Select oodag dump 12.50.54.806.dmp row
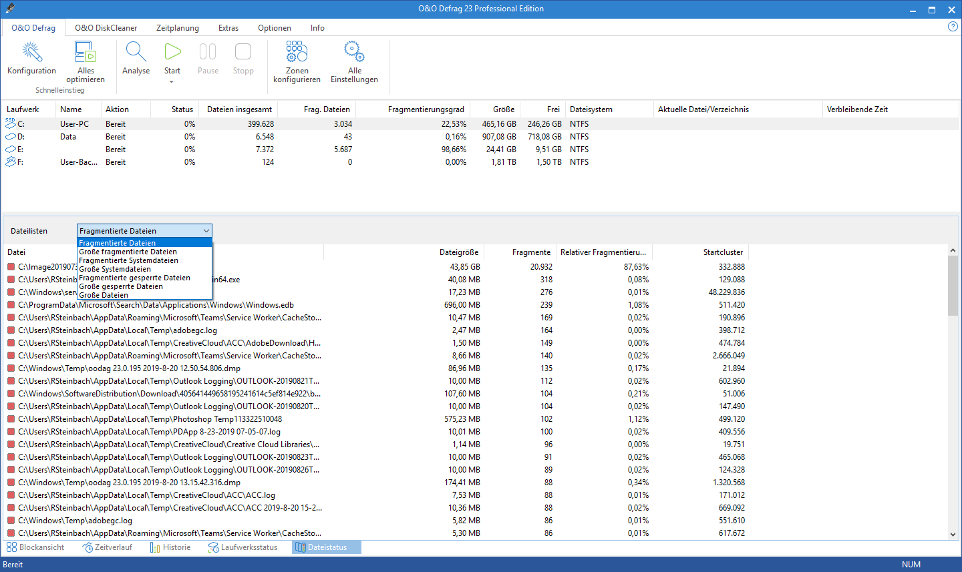 pos(375,368)
